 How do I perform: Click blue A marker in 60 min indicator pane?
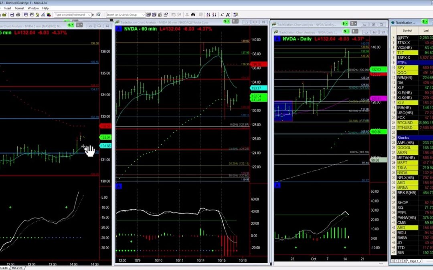pos(118,186)
